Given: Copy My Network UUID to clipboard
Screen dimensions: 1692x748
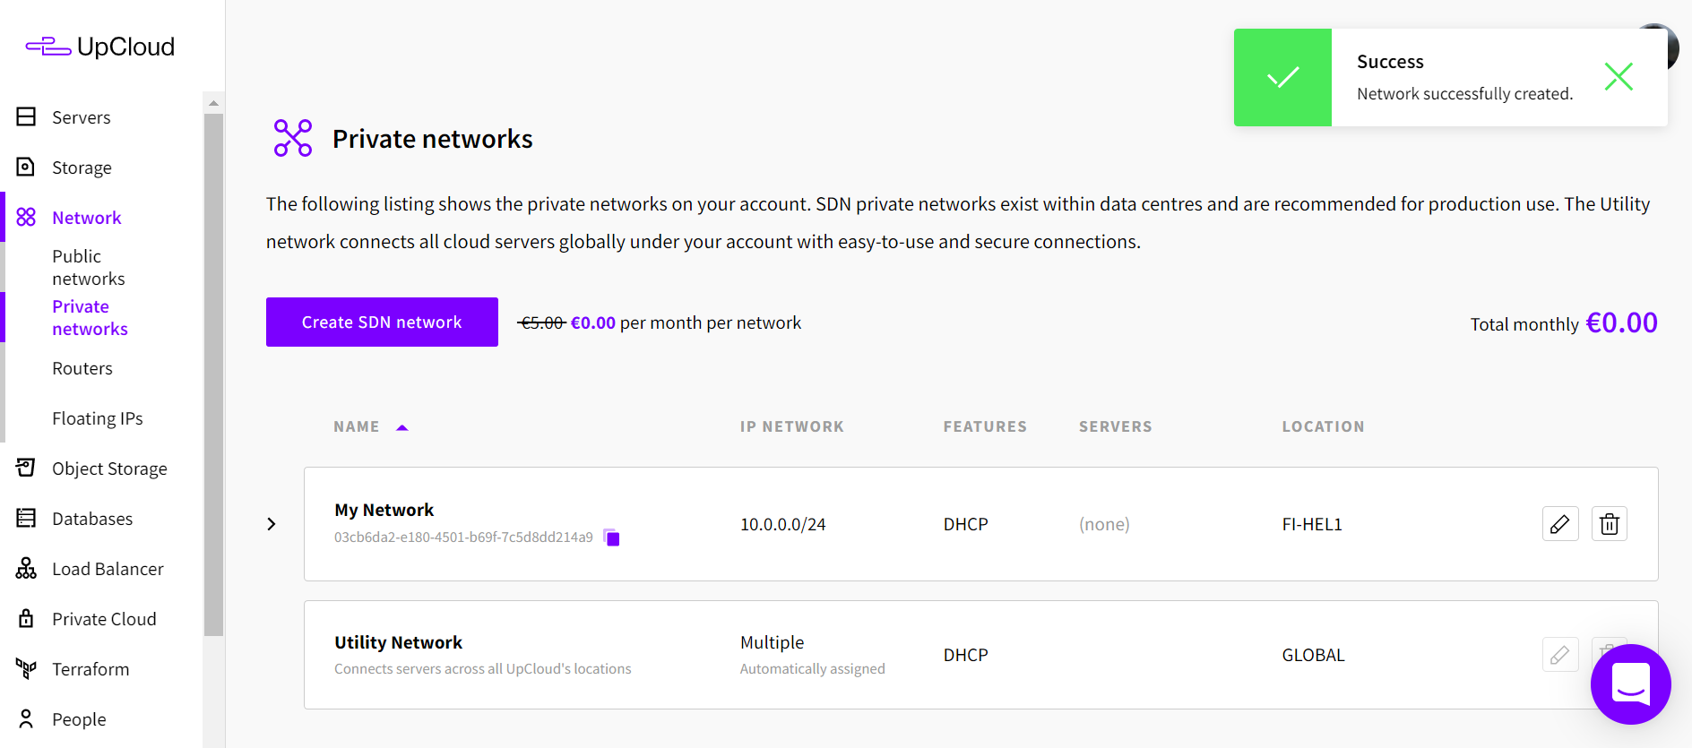Looking at the screenshot, I should pyautogui.click(x=612, y=537).
